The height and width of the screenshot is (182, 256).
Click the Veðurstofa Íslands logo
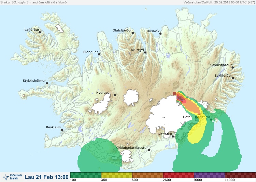12,177
